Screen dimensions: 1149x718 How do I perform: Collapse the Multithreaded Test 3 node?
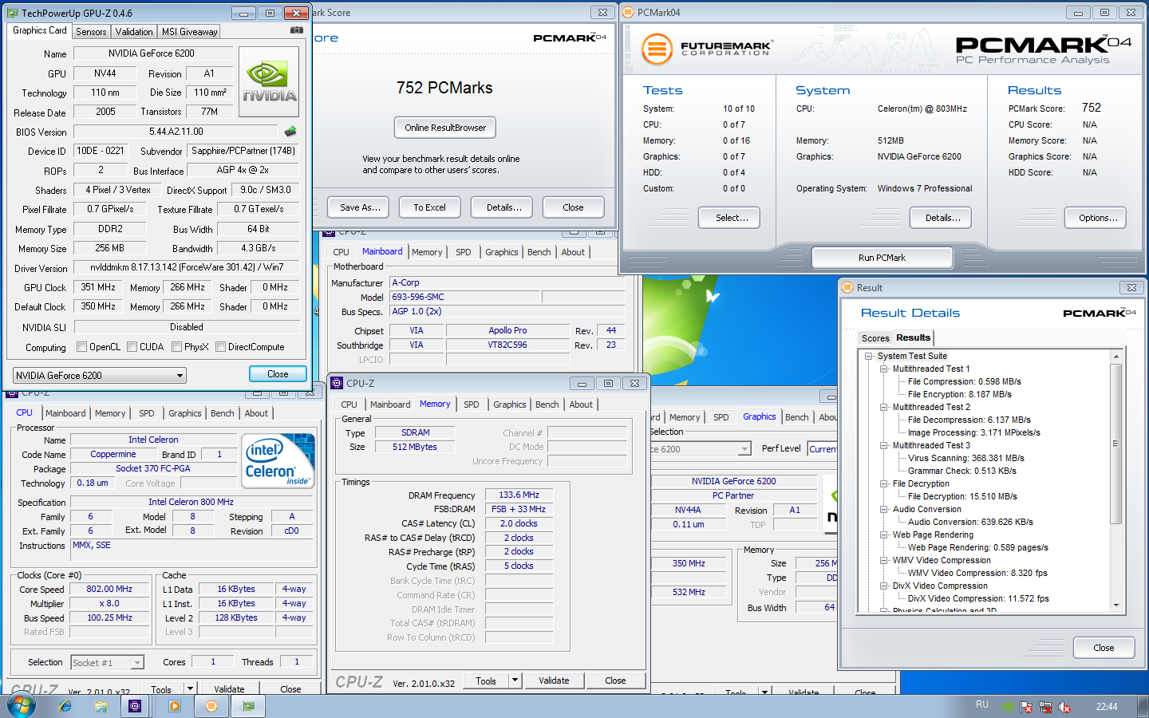point(884,445)
